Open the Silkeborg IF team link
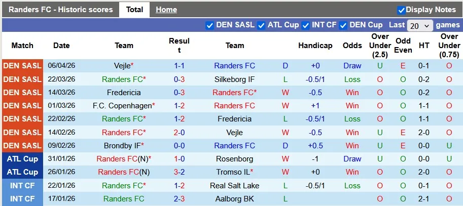The image size is (463, 206). coord(234,79)
